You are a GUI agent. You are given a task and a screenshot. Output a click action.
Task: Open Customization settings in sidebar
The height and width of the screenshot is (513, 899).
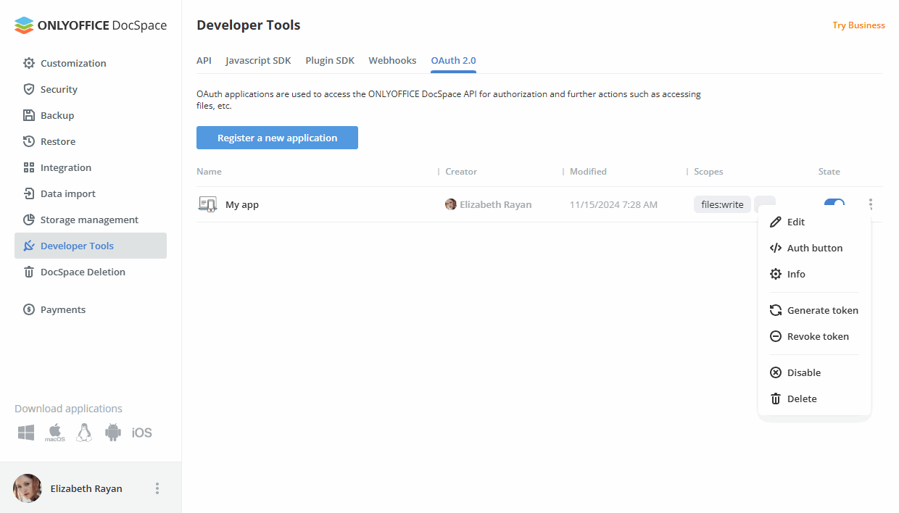point(91,63)
